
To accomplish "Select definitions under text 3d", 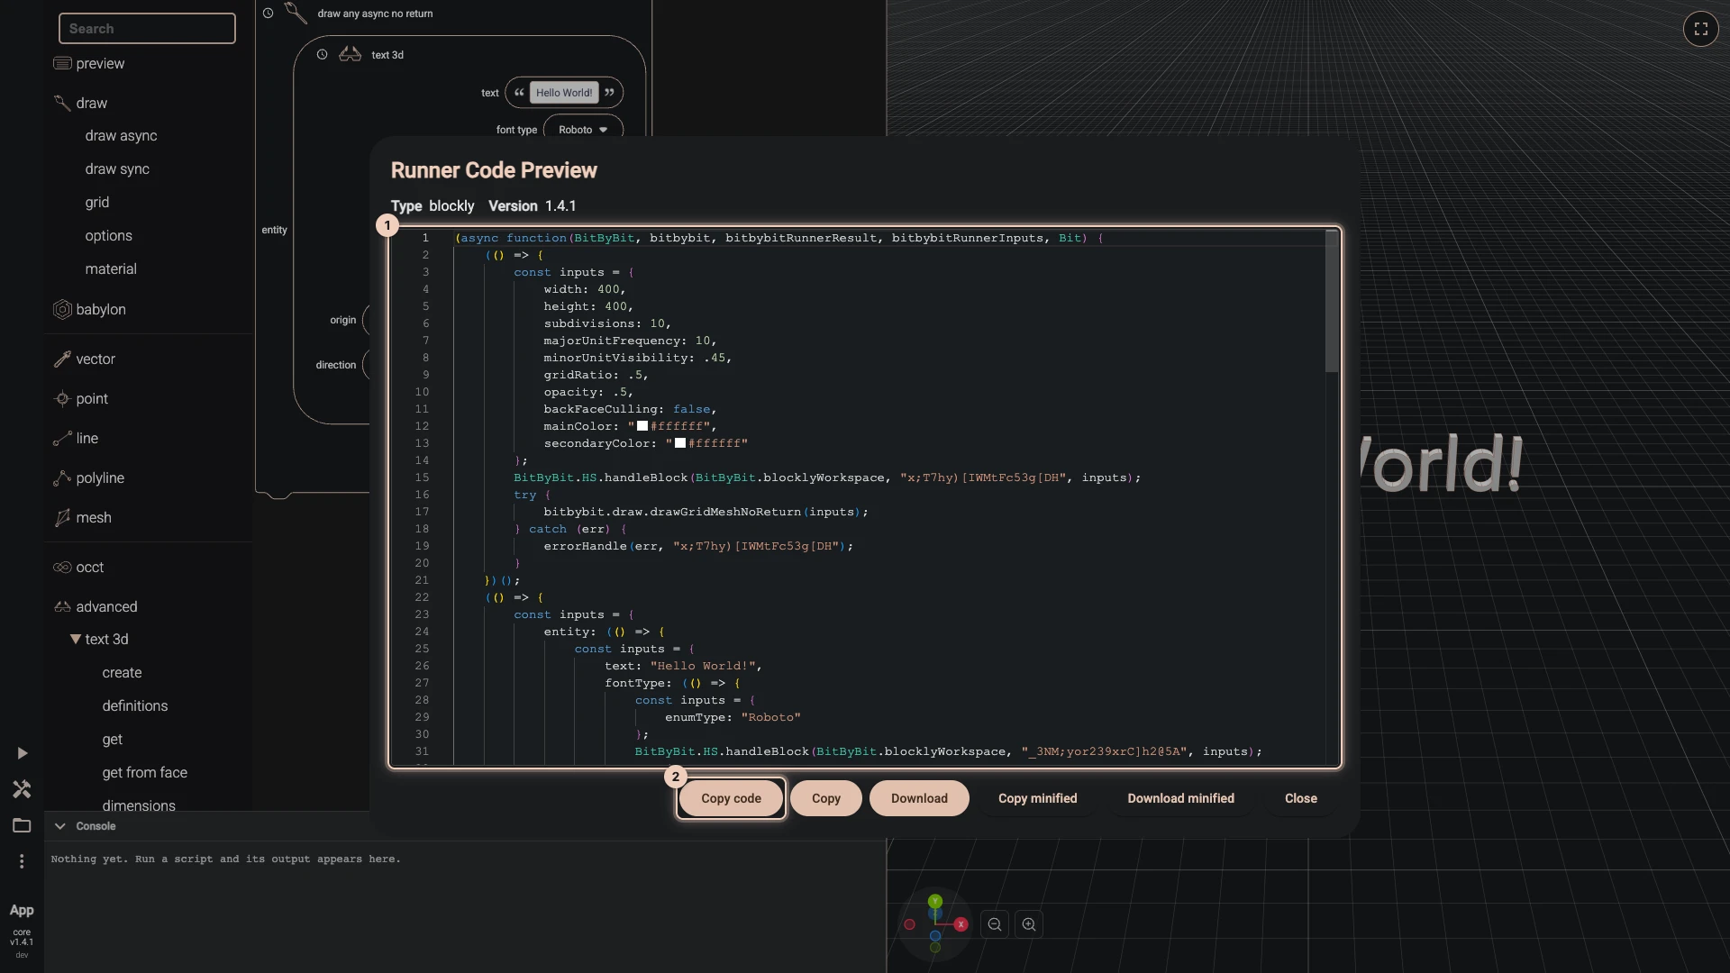I will (x=135, y=706).
